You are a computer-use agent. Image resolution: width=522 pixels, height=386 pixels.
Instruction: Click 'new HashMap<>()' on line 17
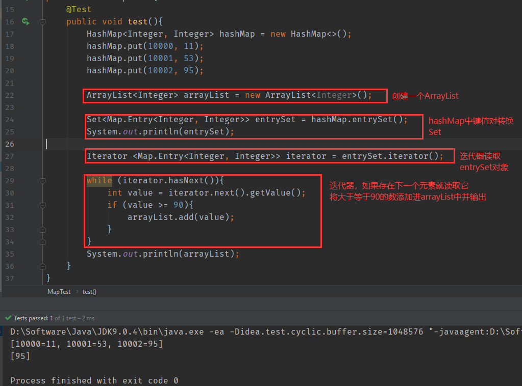tap(309, 34)
